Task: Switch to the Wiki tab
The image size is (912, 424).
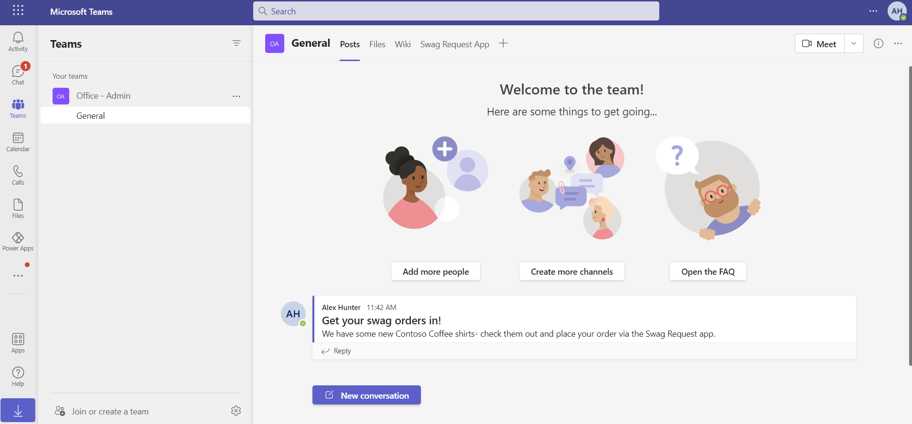Action: coord(403,44)
